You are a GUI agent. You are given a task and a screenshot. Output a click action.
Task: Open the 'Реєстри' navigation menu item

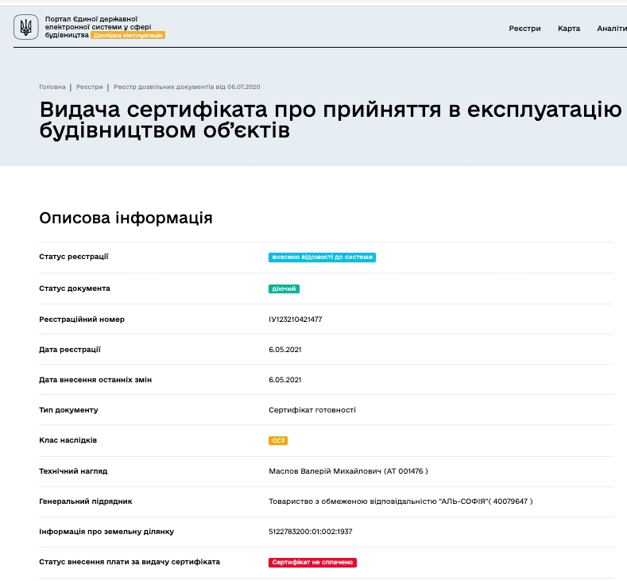tap(524, 29)
